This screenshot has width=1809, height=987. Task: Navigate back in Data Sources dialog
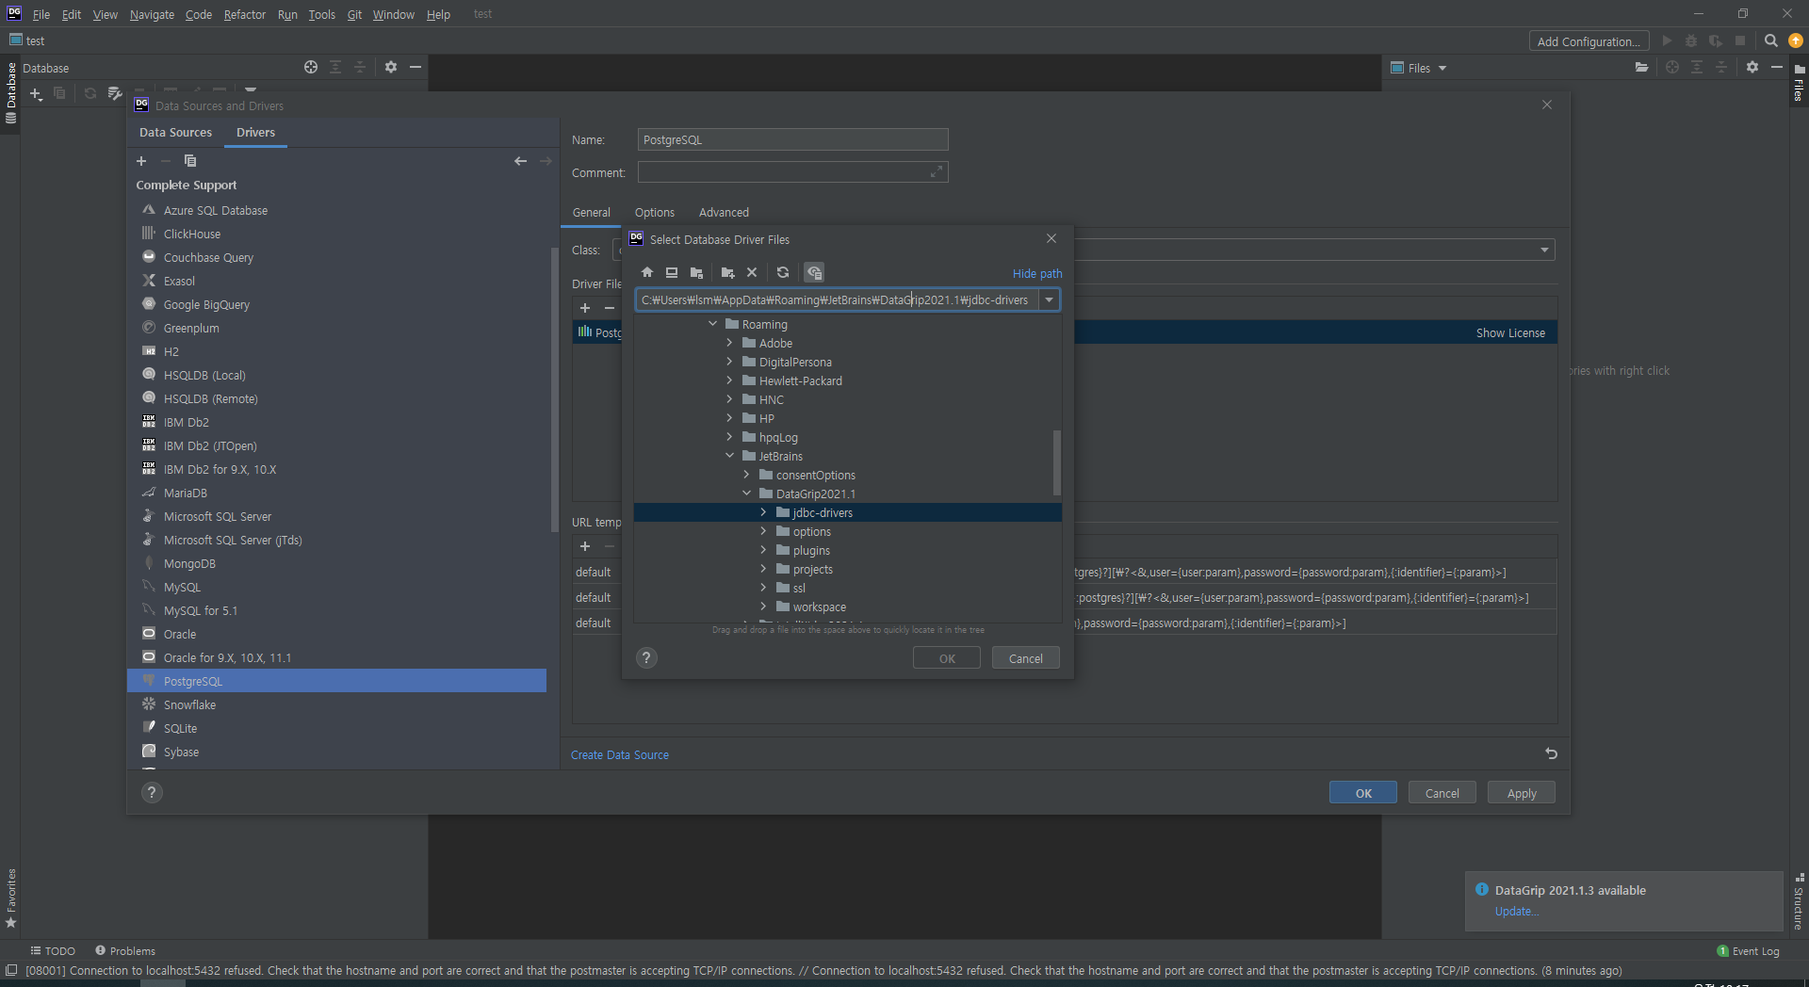520,161
